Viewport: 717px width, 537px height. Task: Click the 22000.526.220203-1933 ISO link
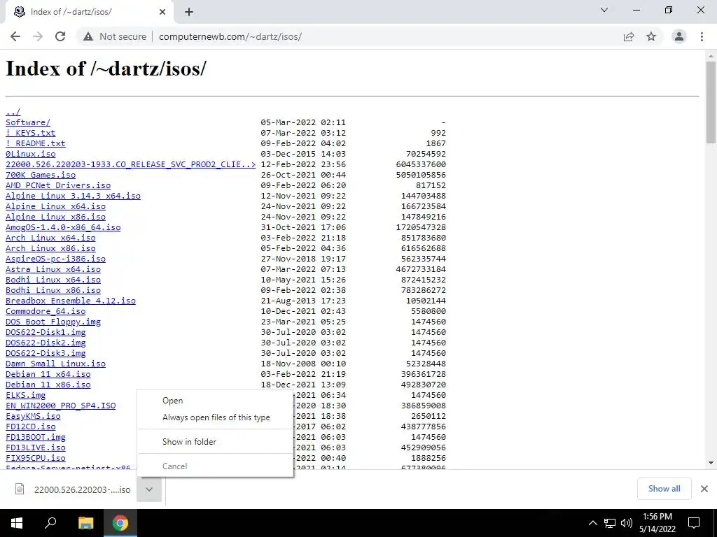[130, 164]
